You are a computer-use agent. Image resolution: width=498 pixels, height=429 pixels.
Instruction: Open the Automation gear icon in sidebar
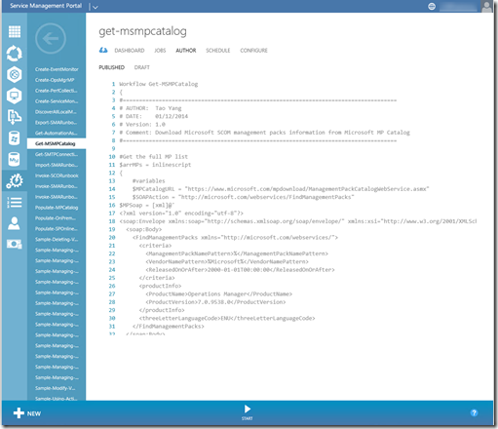pos(15,181)
